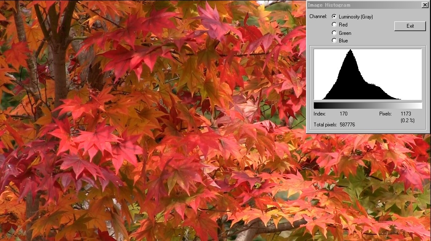Click the Total pixels value 587776
The width and height of the screenshot is (431, 241).
[347, 124]
